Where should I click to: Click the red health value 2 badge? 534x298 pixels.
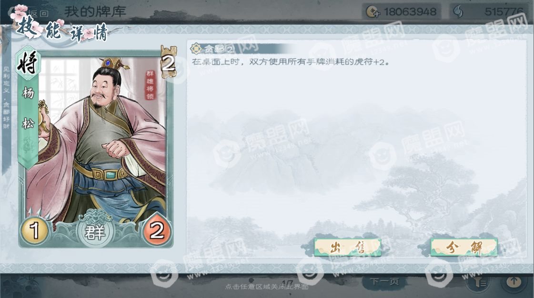157,230
